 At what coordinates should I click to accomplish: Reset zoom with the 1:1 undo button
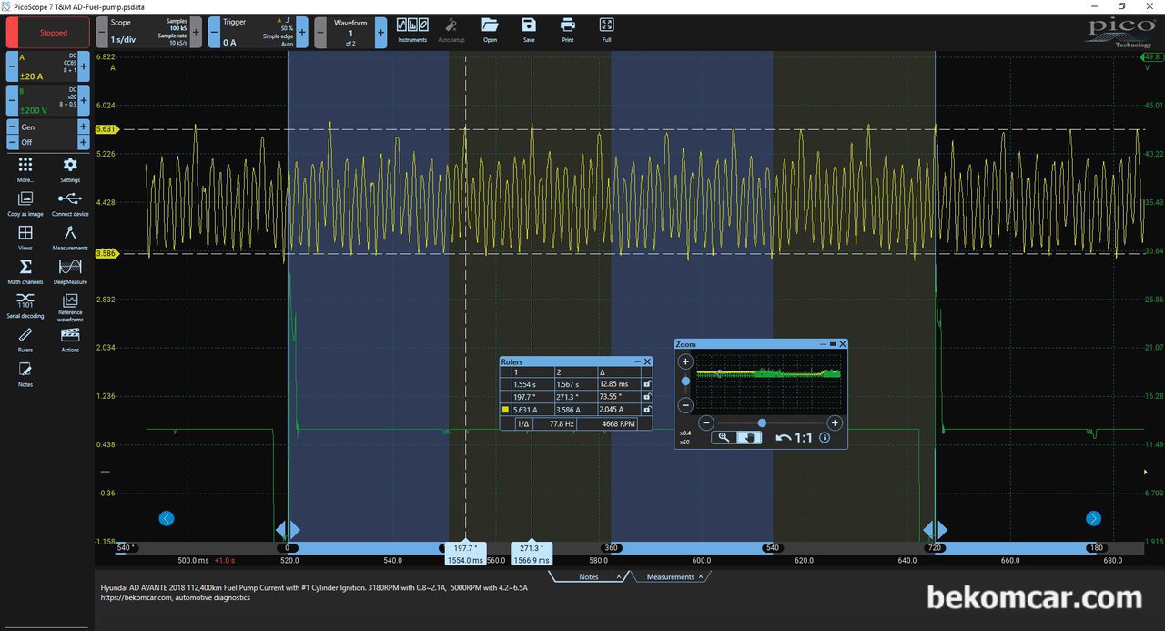click(x=795, y=437)
